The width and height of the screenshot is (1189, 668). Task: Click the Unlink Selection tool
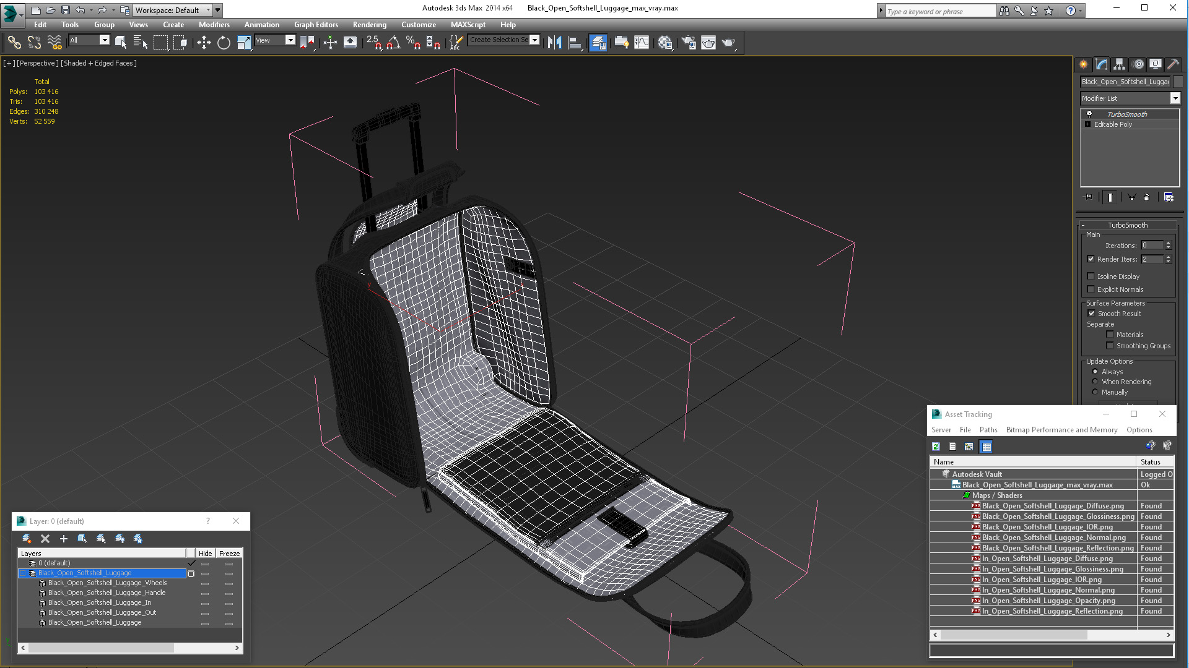tap(34, 42)
